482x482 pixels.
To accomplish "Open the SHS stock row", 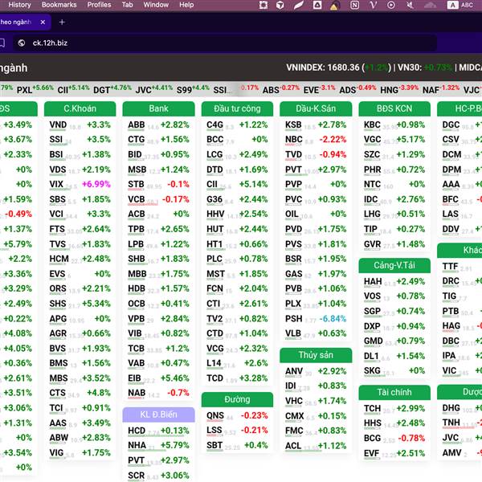I will point(80,304).
